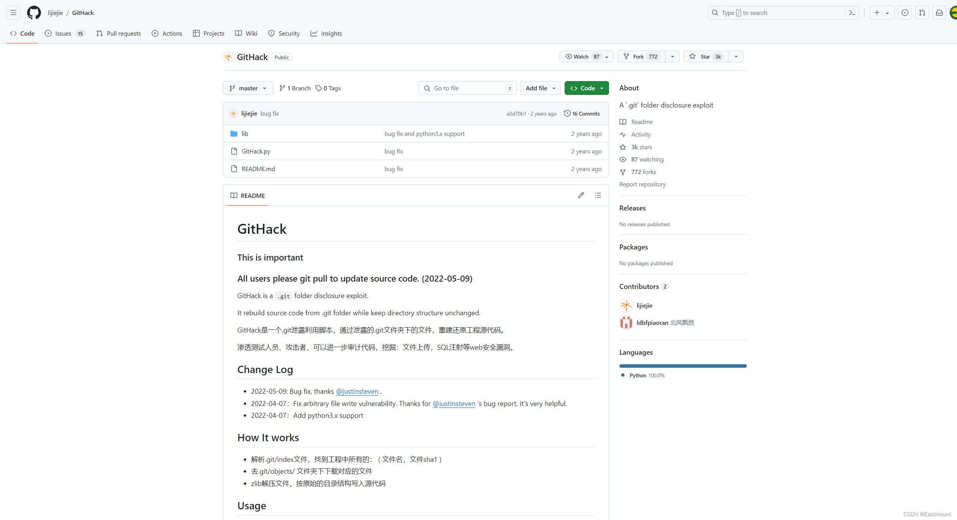
Task: Open latest commit message bug fix
Action: click(269, 114)
